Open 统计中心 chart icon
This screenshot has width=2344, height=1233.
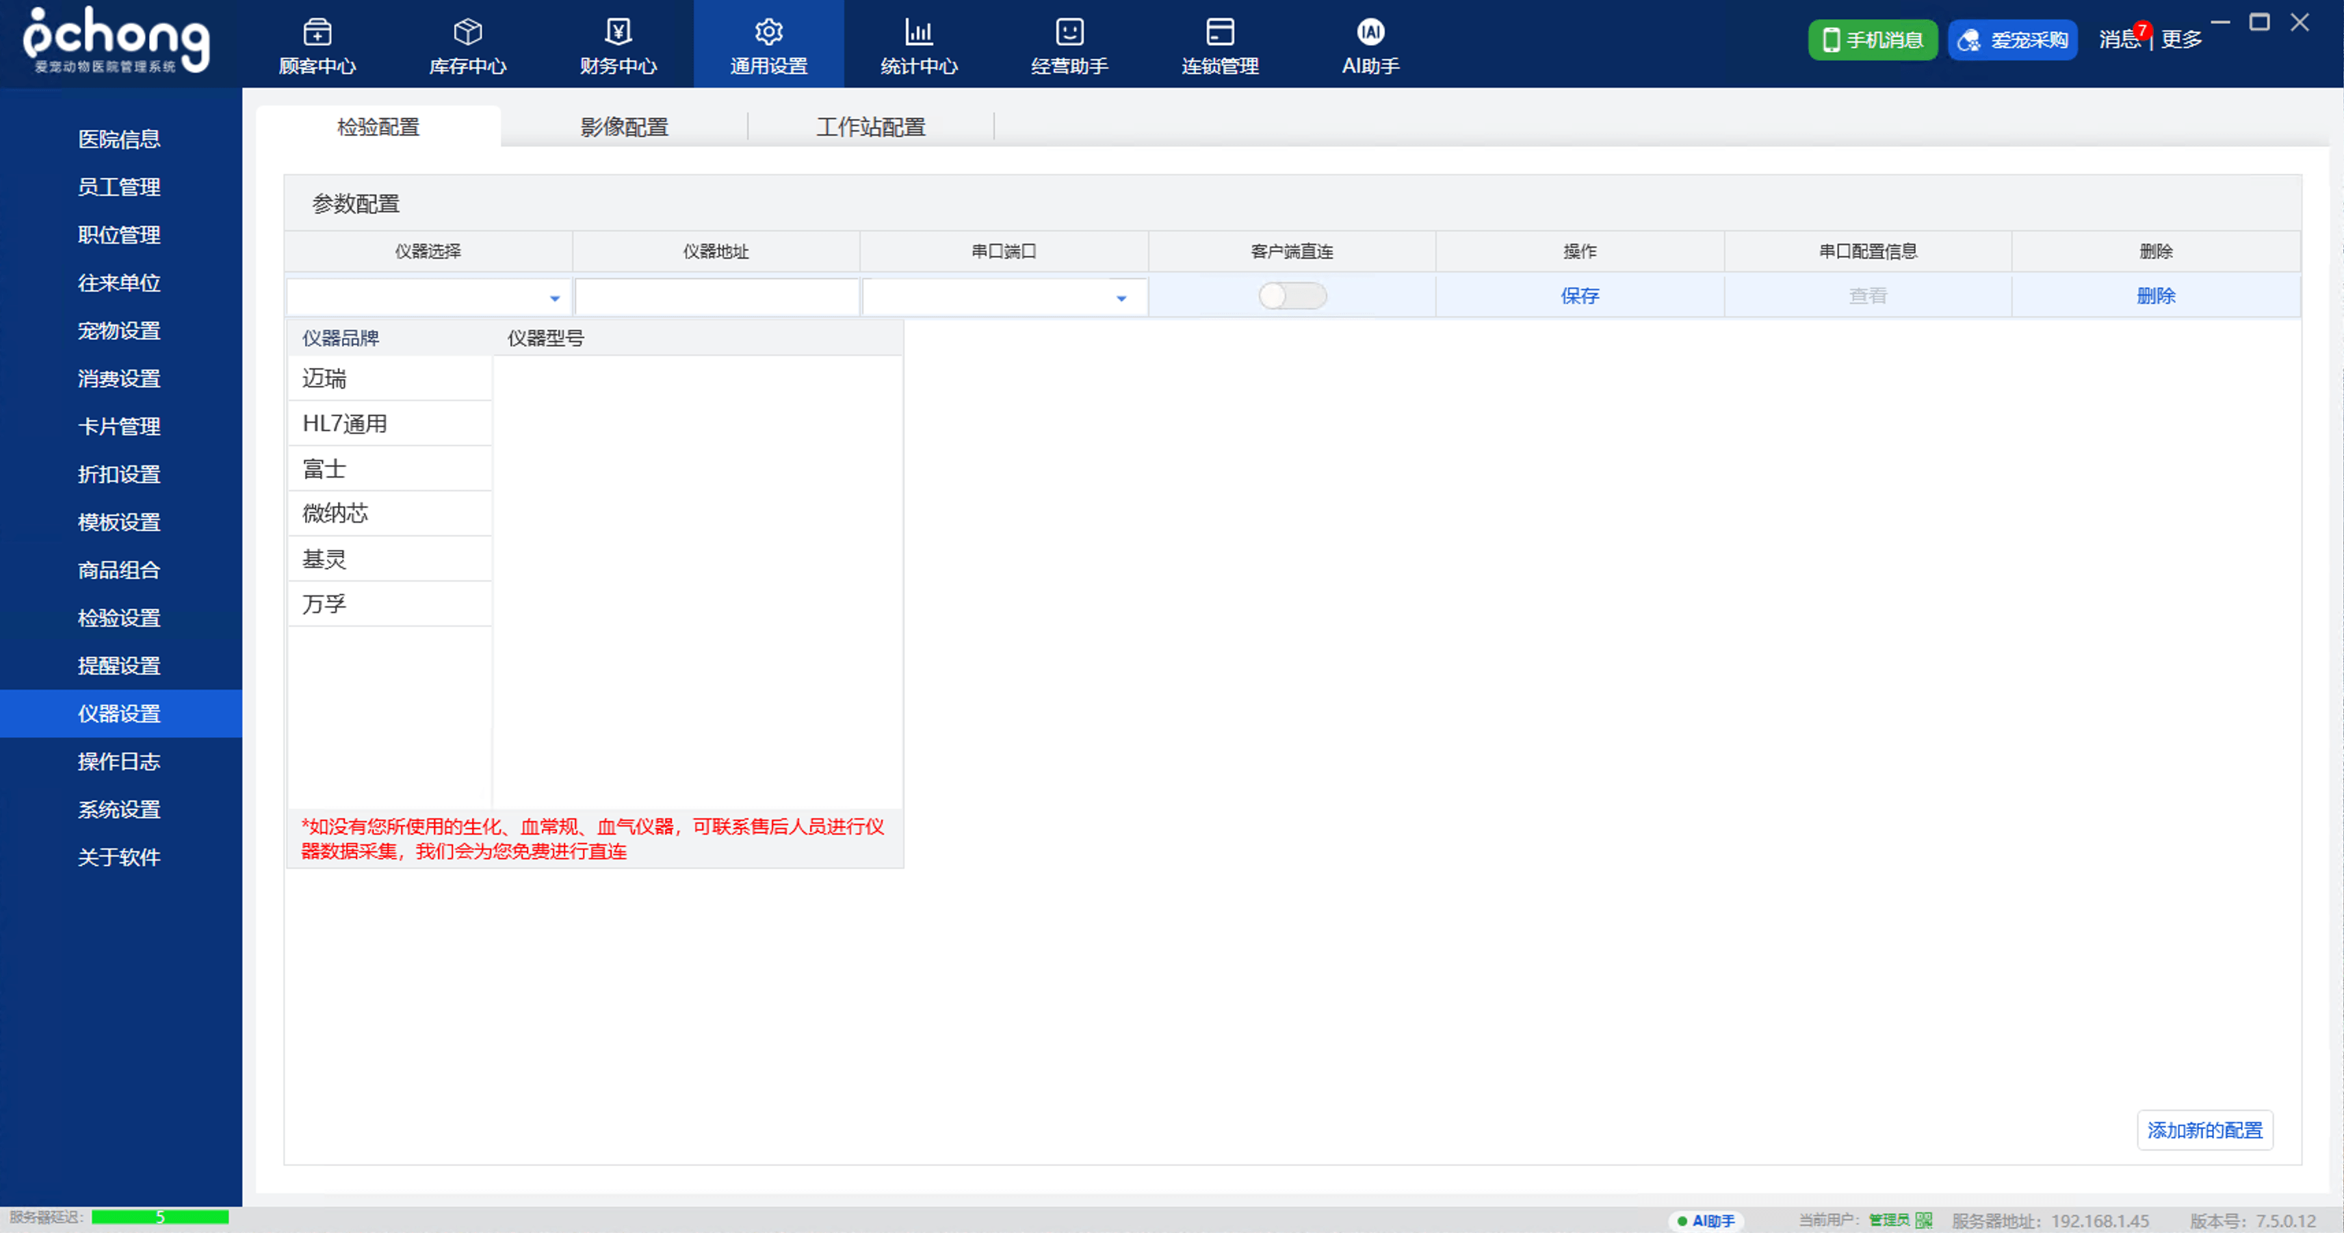click(919, 33)
